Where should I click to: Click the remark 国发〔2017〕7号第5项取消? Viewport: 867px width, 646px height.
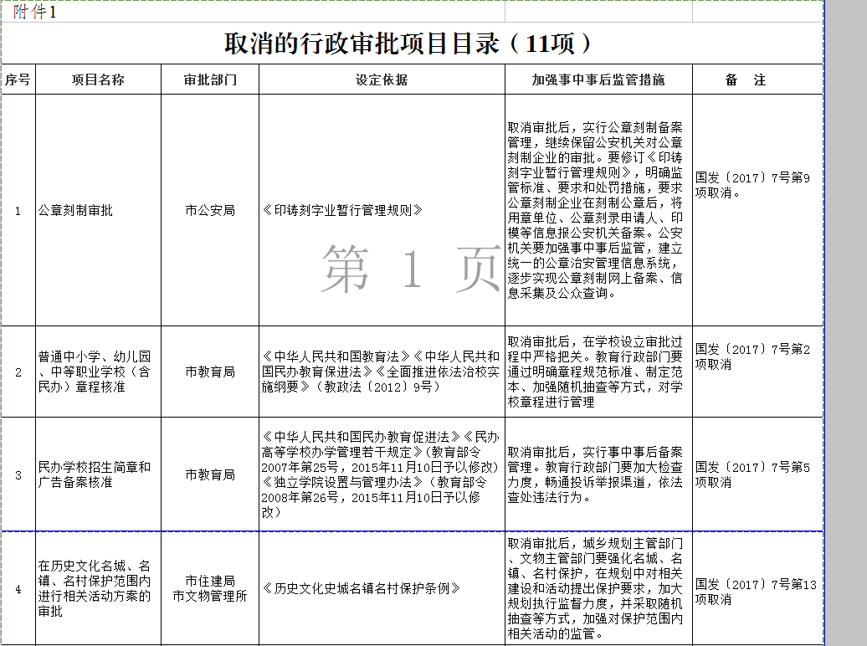[x=757, y=474]
